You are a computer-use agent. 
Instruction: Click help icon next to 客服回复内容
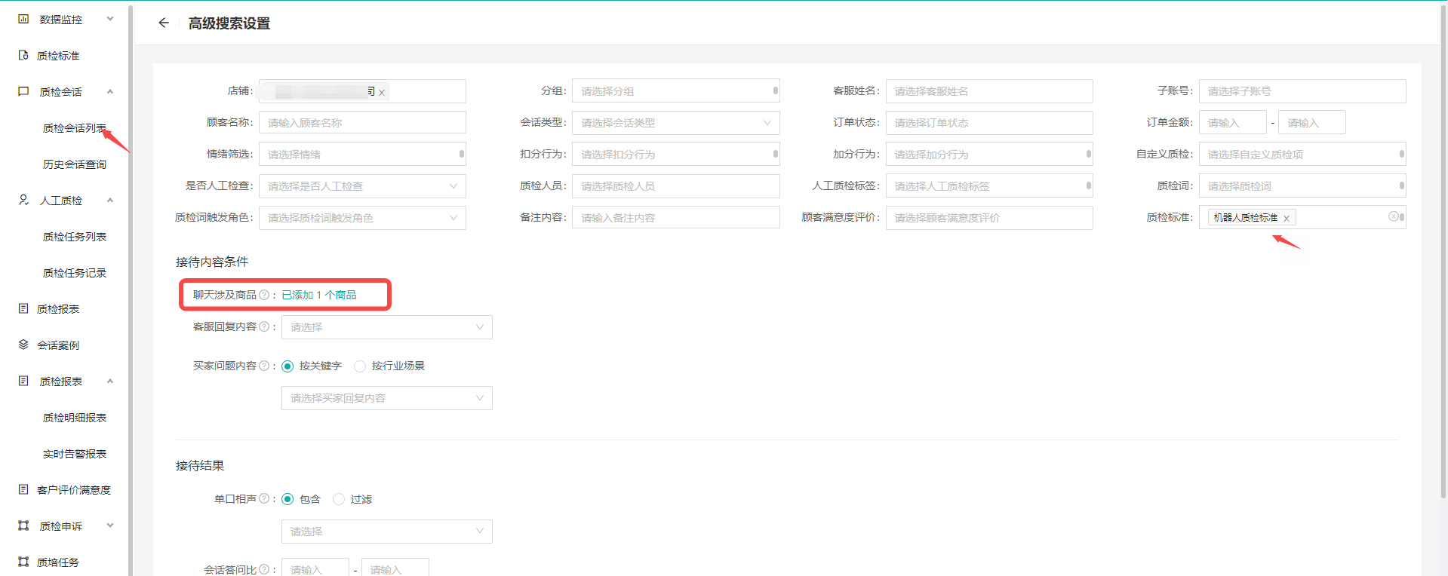pos(264,326)
